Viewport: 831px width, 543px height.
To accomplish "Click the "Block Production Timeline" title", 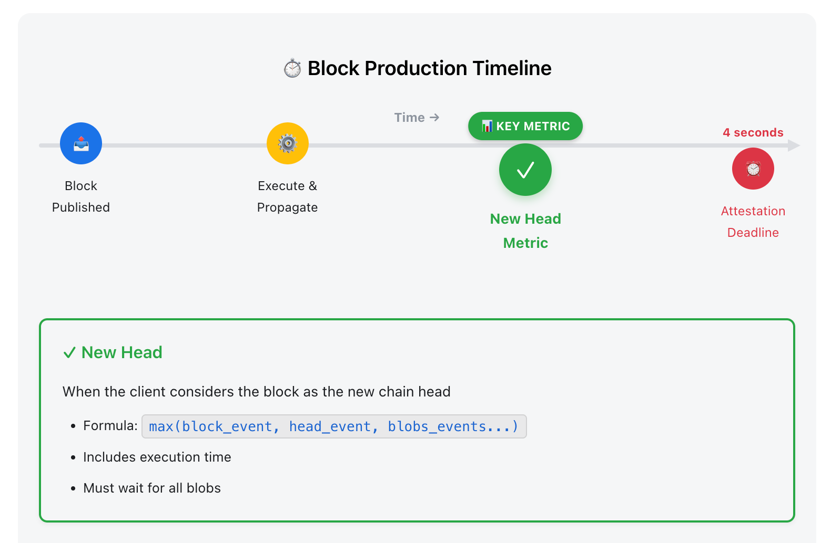I will tap(429, 69).
